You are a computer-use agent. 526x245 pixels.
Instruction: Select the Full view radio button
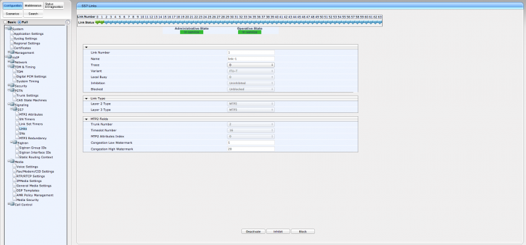(20, 22)
